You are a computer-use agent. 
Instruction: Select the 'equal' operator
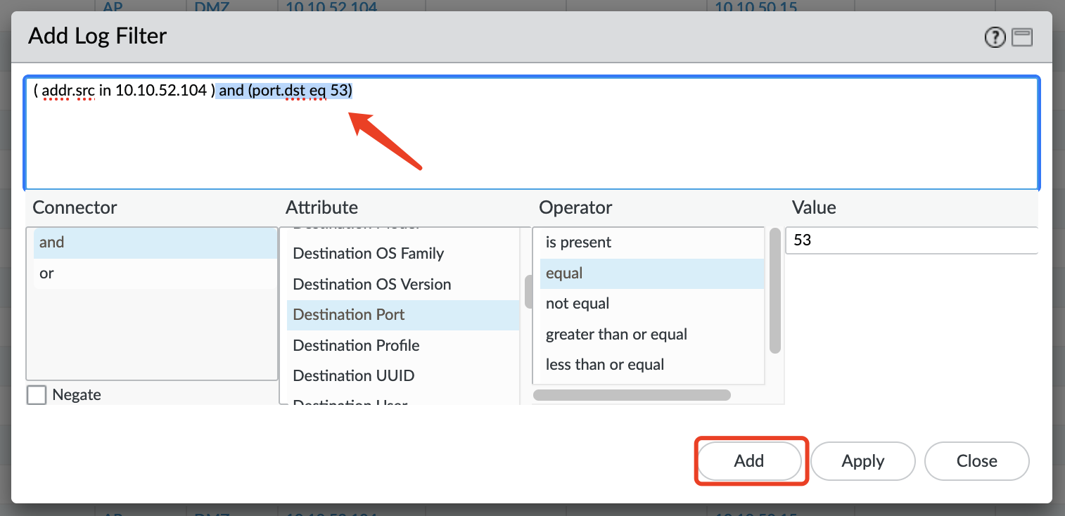652,273
